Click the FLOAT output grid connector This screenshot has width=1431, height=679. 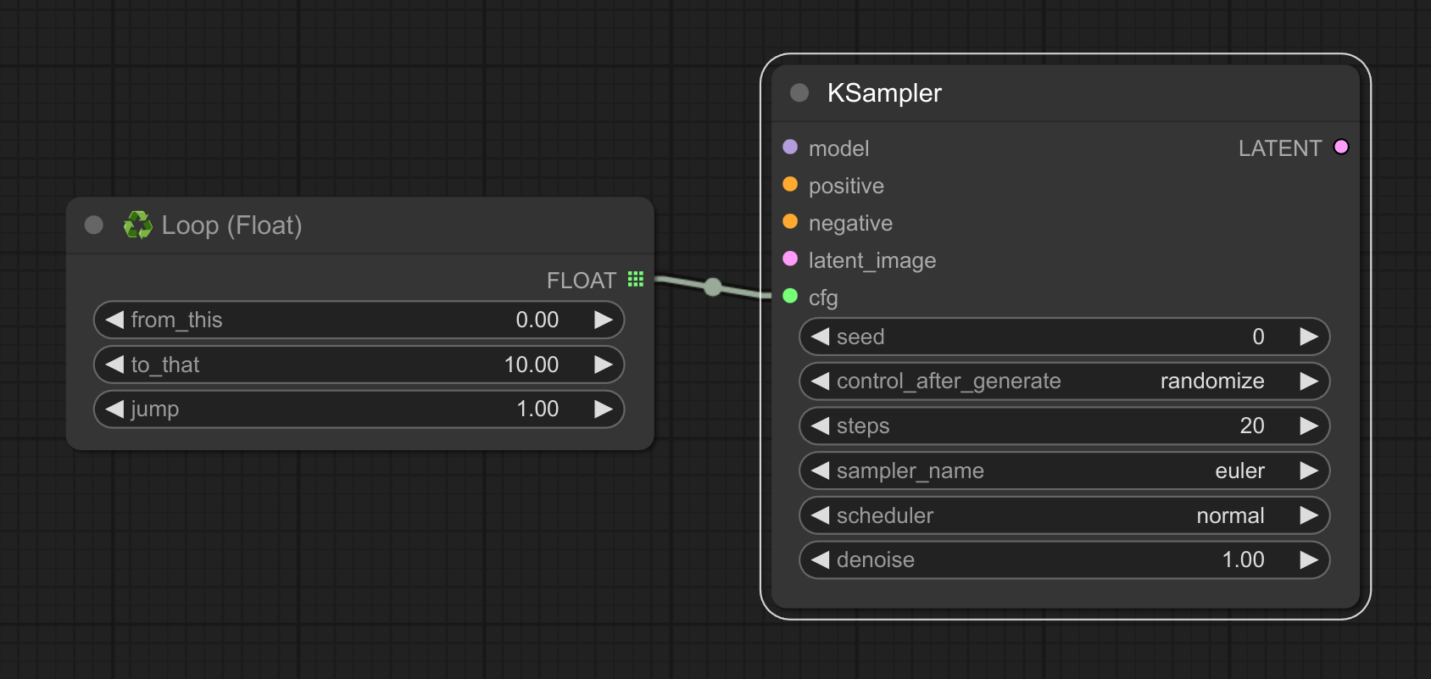[636, 279]
